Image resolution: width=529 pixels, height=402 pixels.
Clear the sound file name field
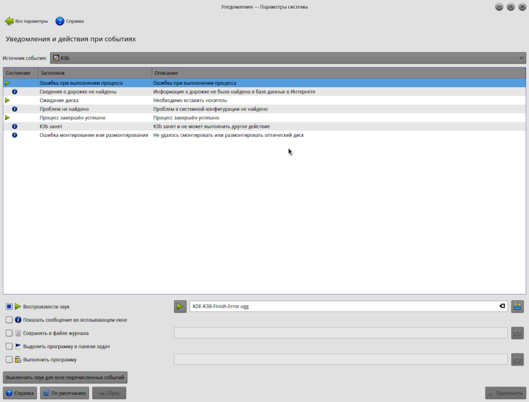coord(502,306)
